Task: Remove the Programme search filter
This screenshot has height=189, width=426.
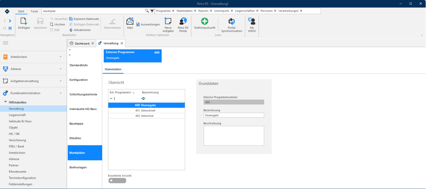Action: 173,11
